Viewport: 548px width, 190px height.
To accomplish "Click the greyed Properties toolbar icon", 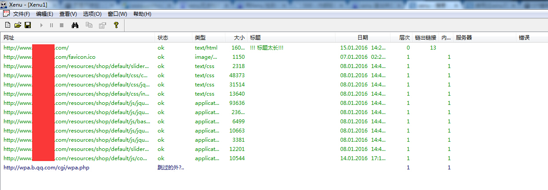I will (x=102, y=25).
